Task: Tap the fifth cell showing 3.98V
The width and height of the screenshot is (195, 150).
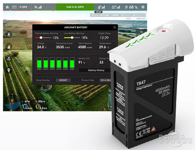Action: click(x=66, y=62)
